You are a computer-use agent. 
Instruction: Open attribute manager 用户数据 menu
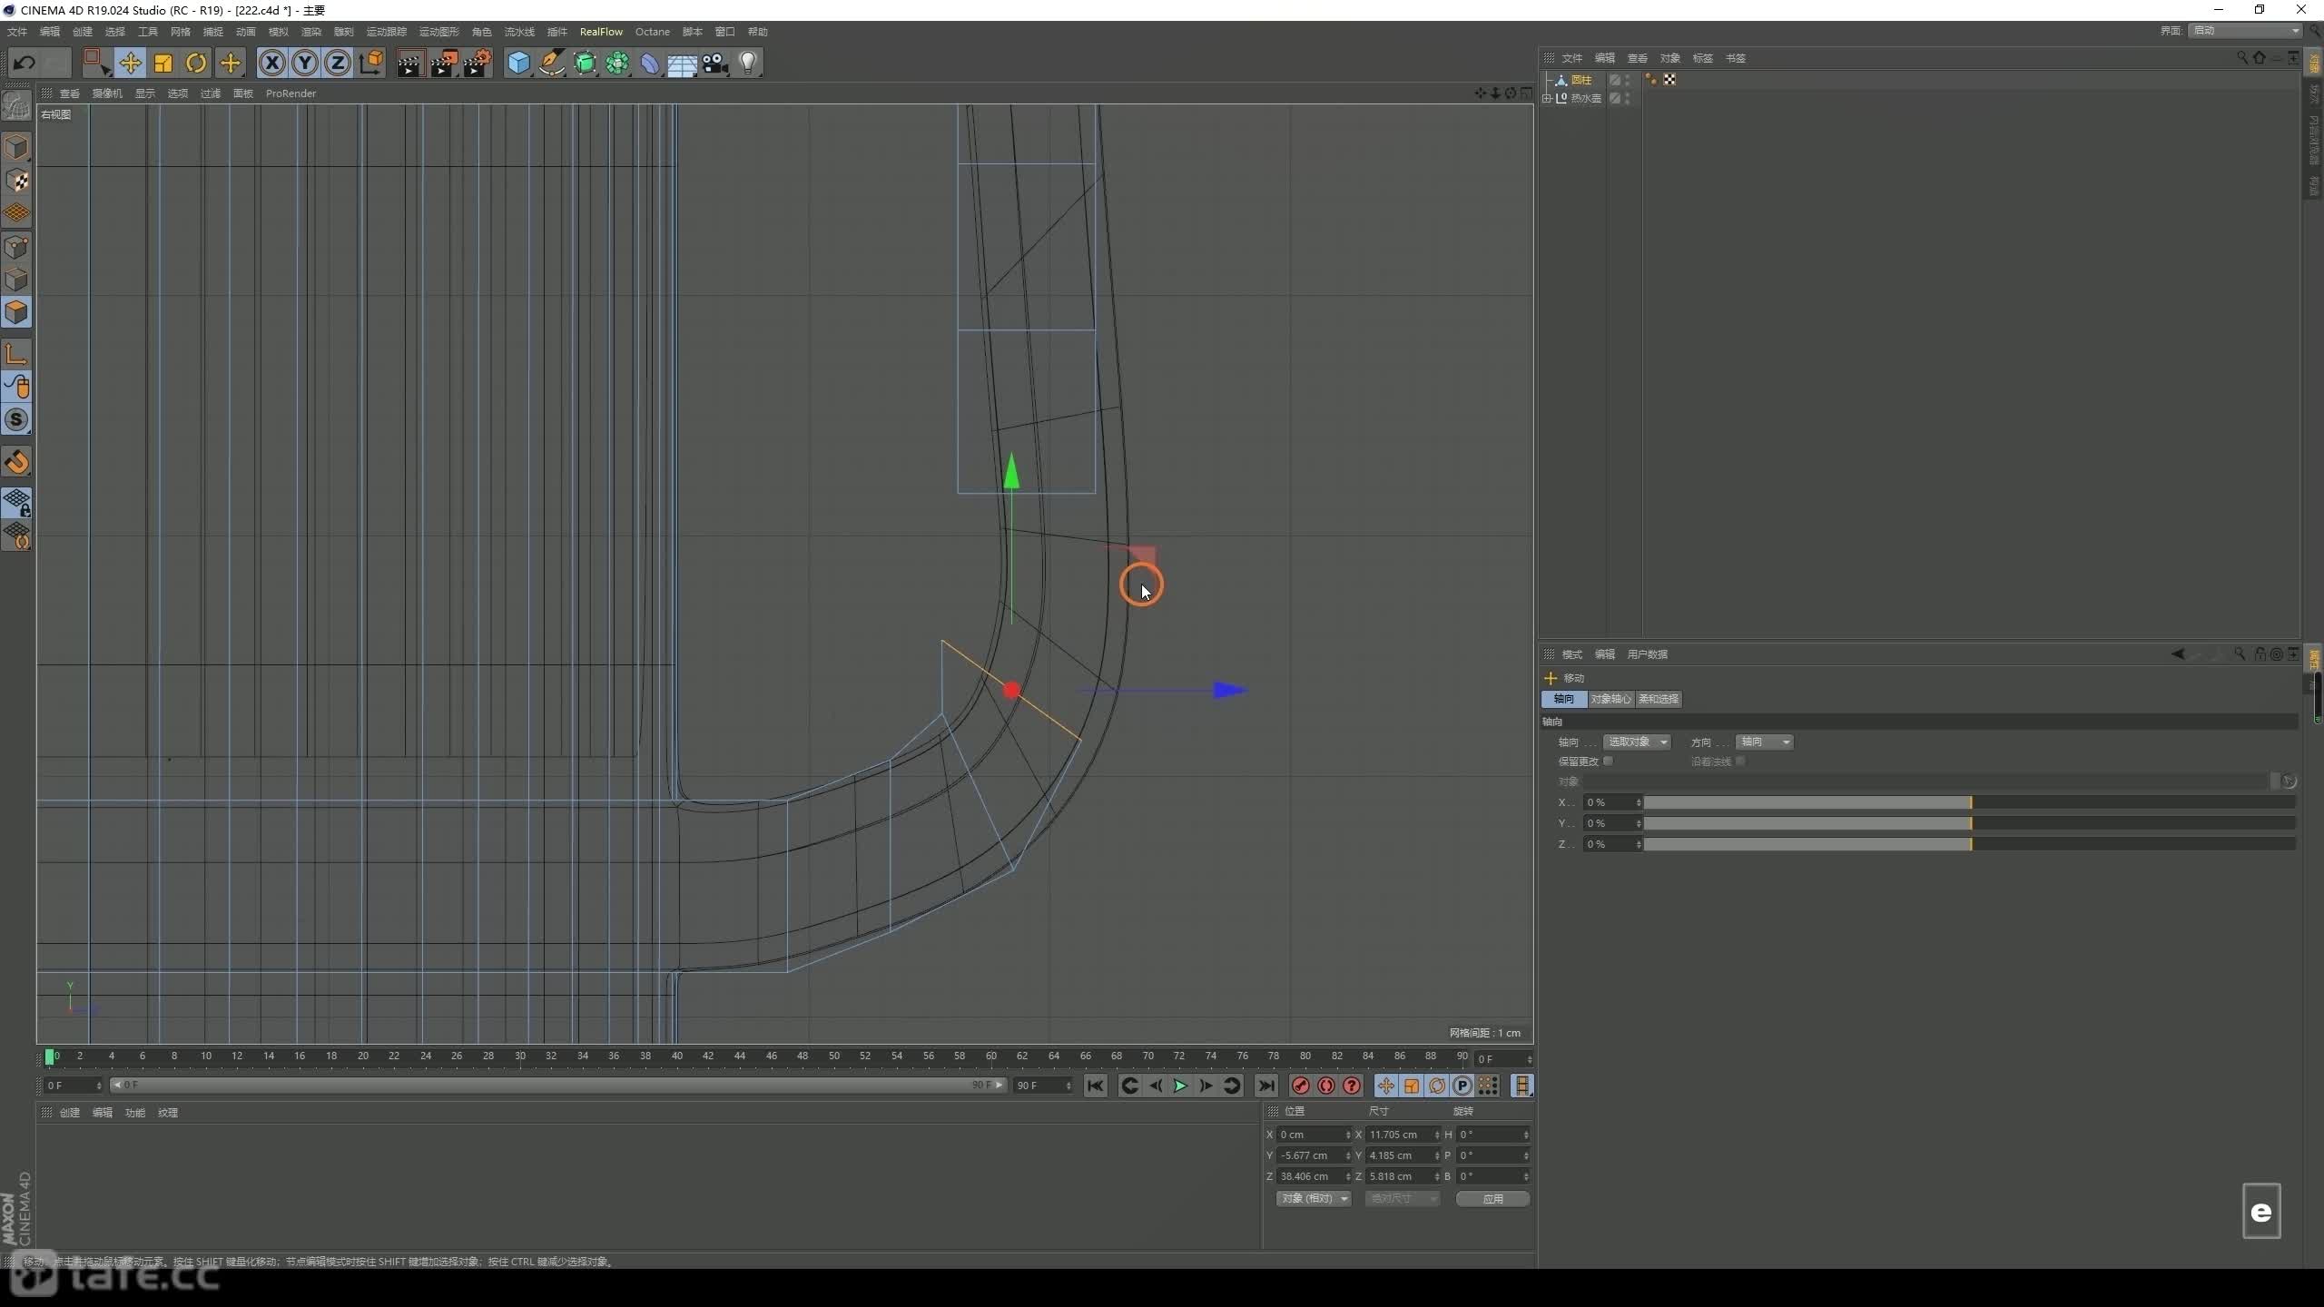coord(1647,654)
